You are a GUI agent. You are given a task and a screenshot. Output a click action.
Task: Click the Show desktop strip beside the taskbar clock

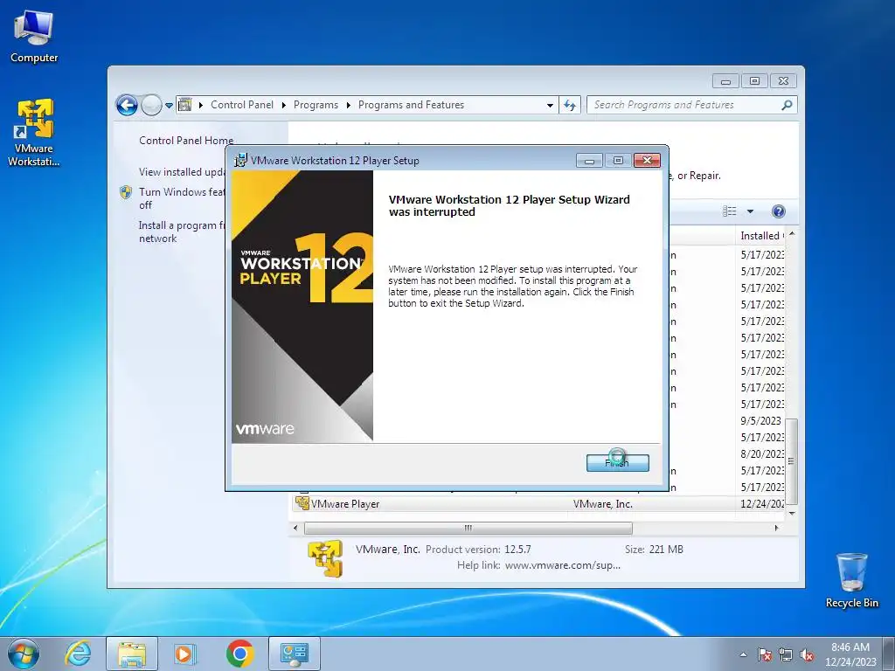[x=891, y=654]
